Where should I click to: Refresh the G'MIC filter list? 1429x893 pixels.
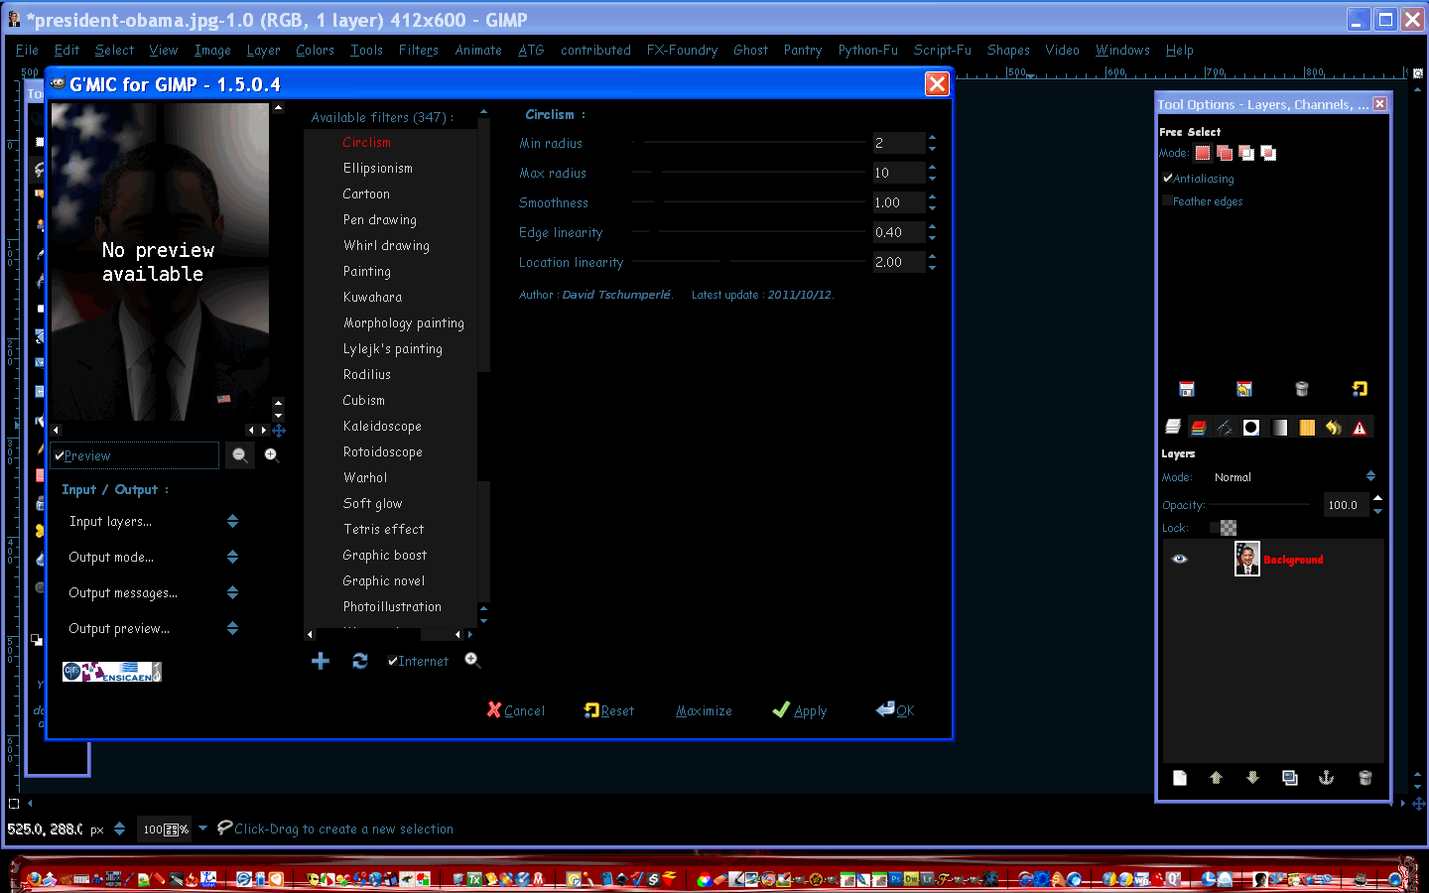click(360, 661)
